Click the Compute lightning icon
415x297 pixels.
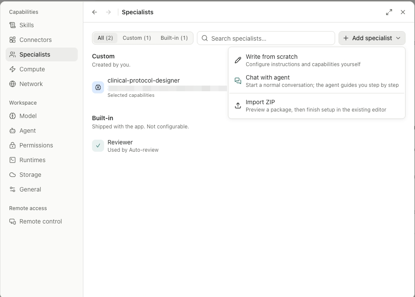click(13, 69)
